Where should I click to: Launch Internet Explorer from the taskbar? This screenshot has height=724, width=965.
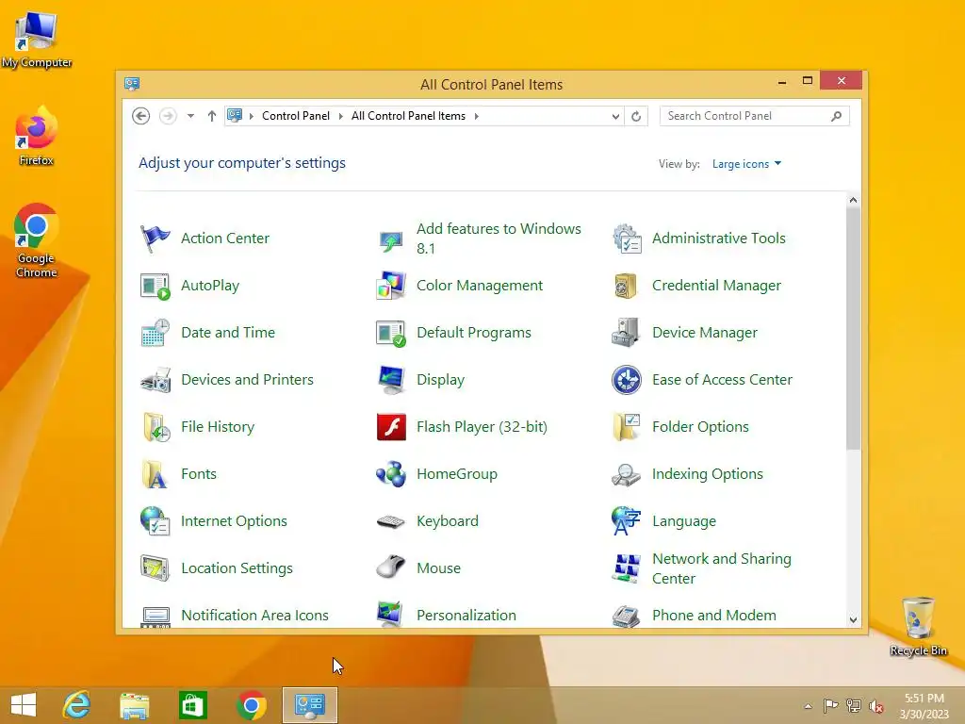coord(77,705)
